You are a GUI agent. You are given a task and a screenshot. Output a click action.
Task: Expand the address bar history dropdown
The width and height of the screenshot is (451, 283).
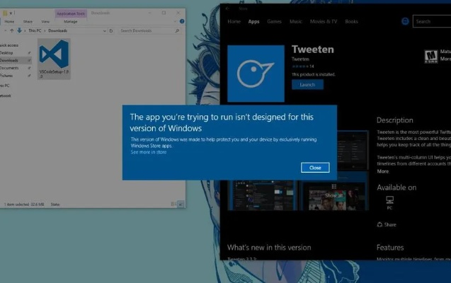[x=104, y=31]
